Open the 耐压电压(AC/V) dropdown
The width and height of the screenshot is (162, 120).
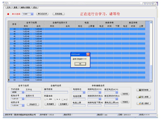tap(117, 93)
